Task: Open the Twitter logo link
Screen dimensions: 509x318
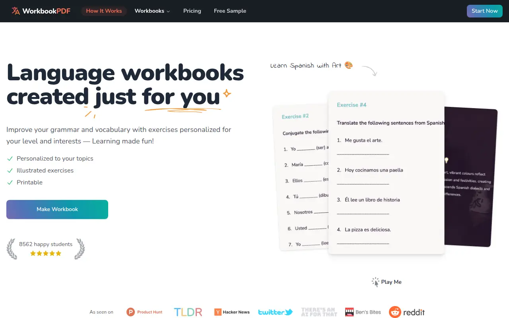Action: (275, 312)
